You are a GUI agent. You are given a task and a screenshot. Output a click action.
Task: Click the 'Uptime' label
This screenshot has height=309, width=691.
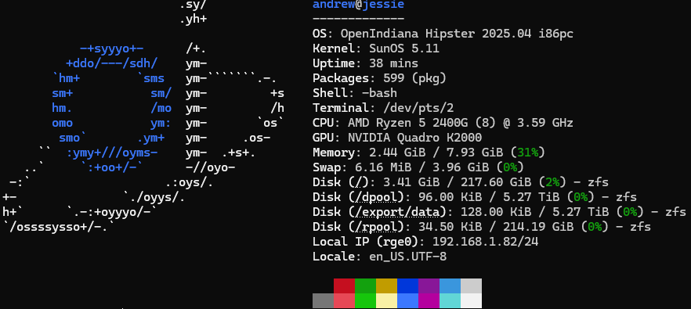point(334,64)
